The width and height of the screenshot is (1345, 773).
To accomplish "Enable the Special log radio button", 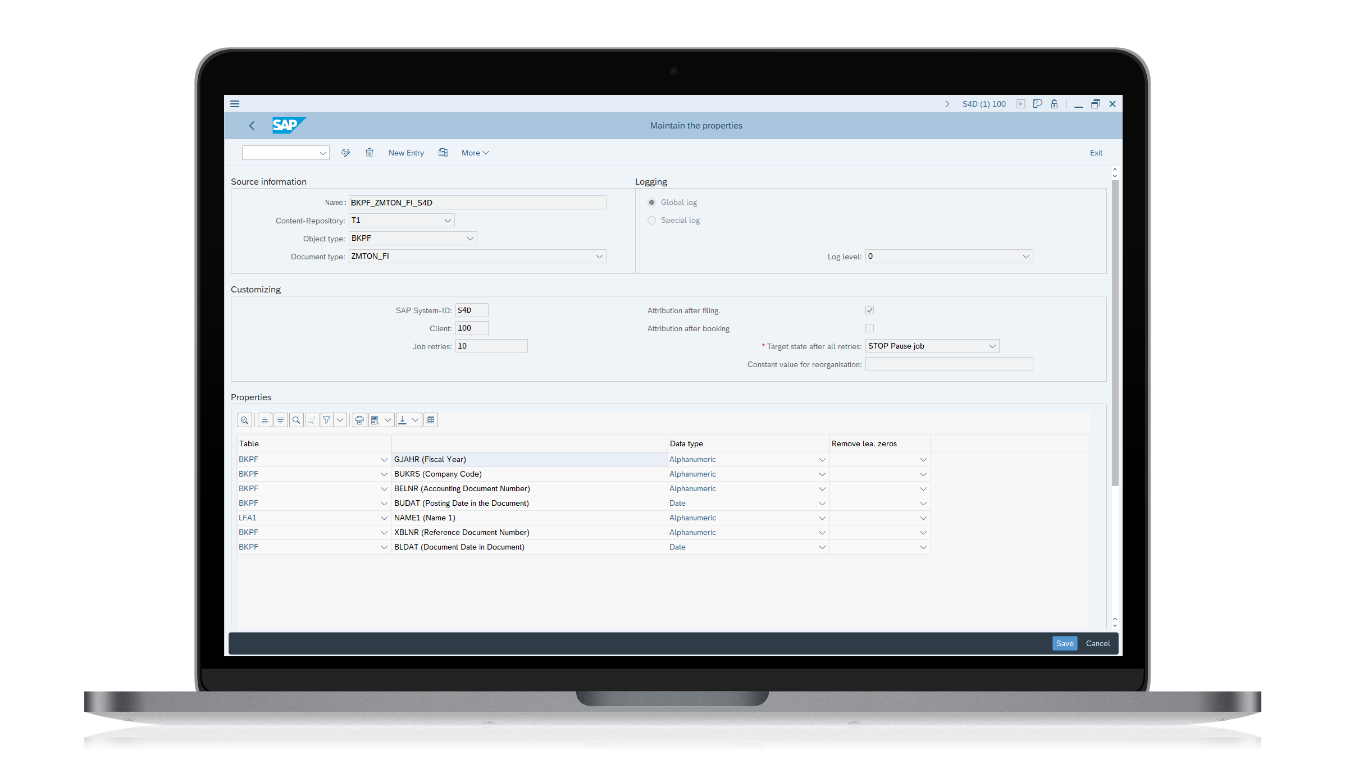I will click(651, 220).
